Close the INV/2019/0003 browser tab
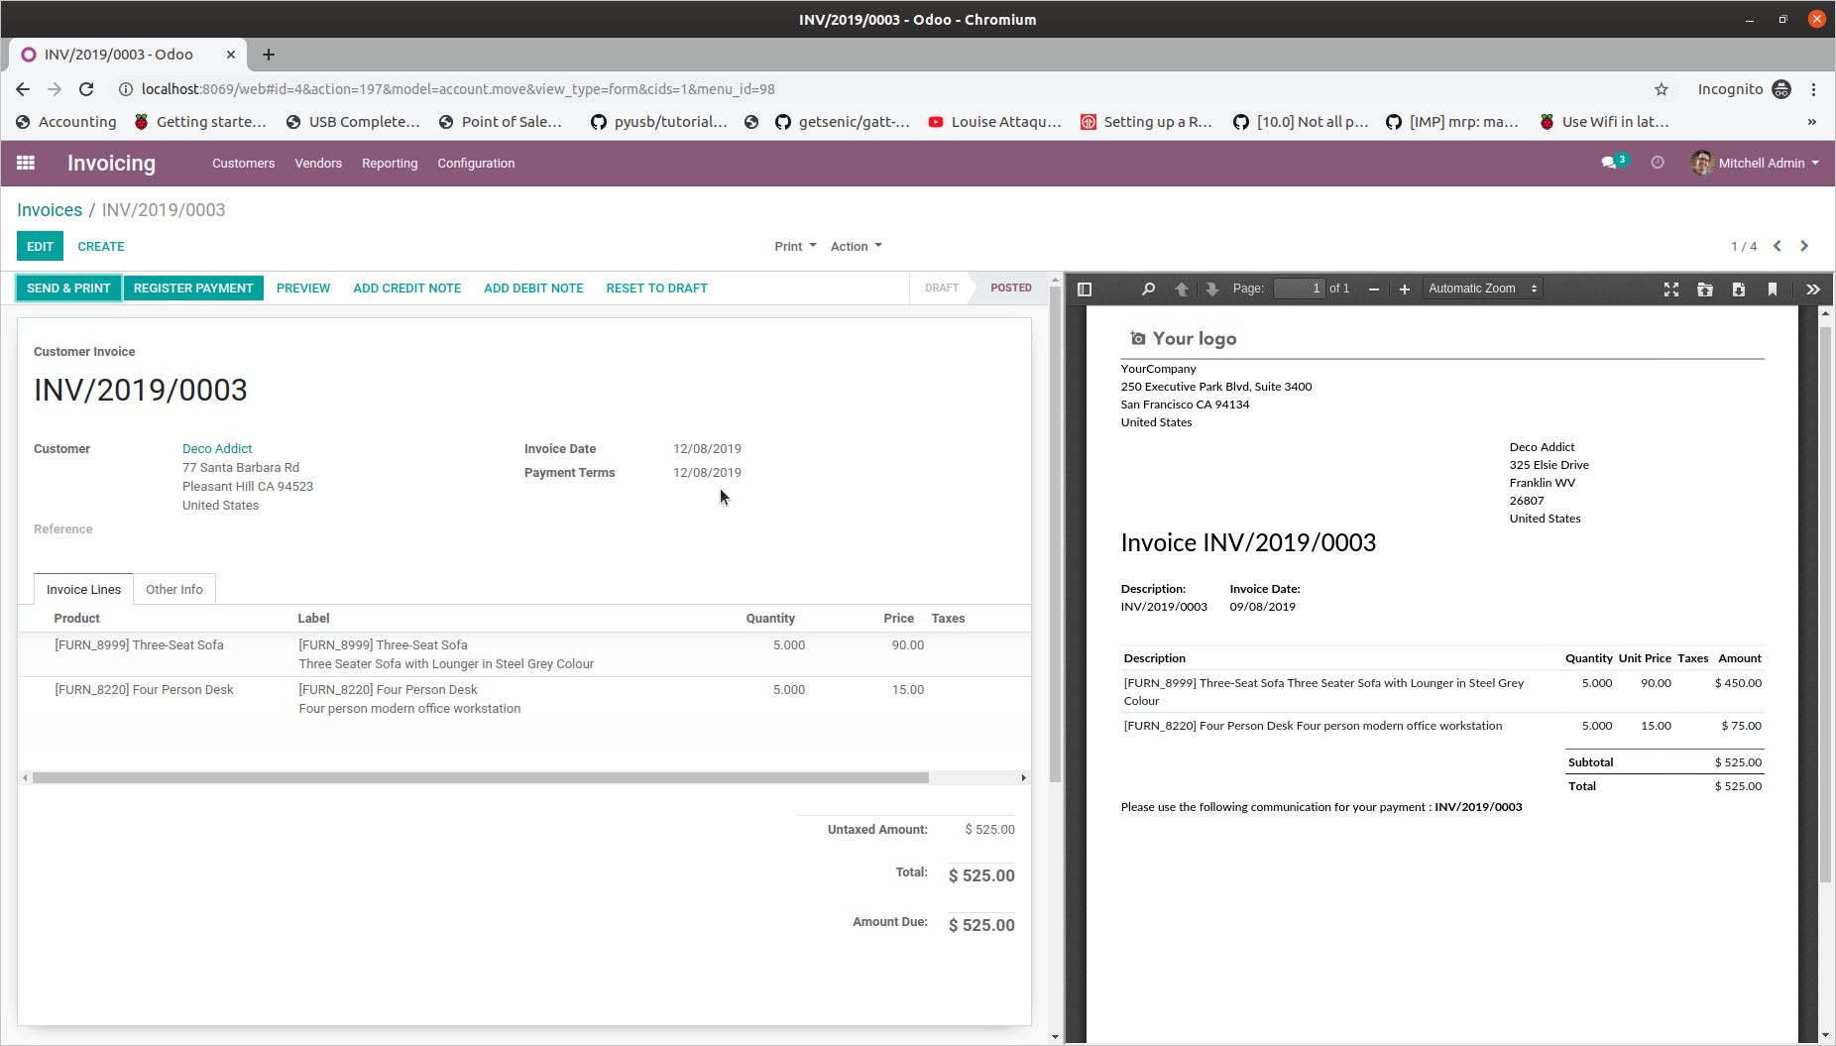 pyautogui.click(x=230, y=55)
